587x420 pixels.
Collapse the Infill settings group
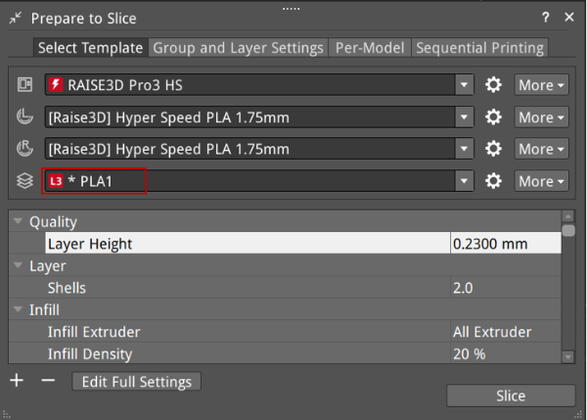pyautogui.click(x=19, y=309)
